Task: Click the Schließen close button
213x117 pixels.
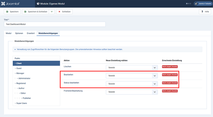Action: point(64,12)
